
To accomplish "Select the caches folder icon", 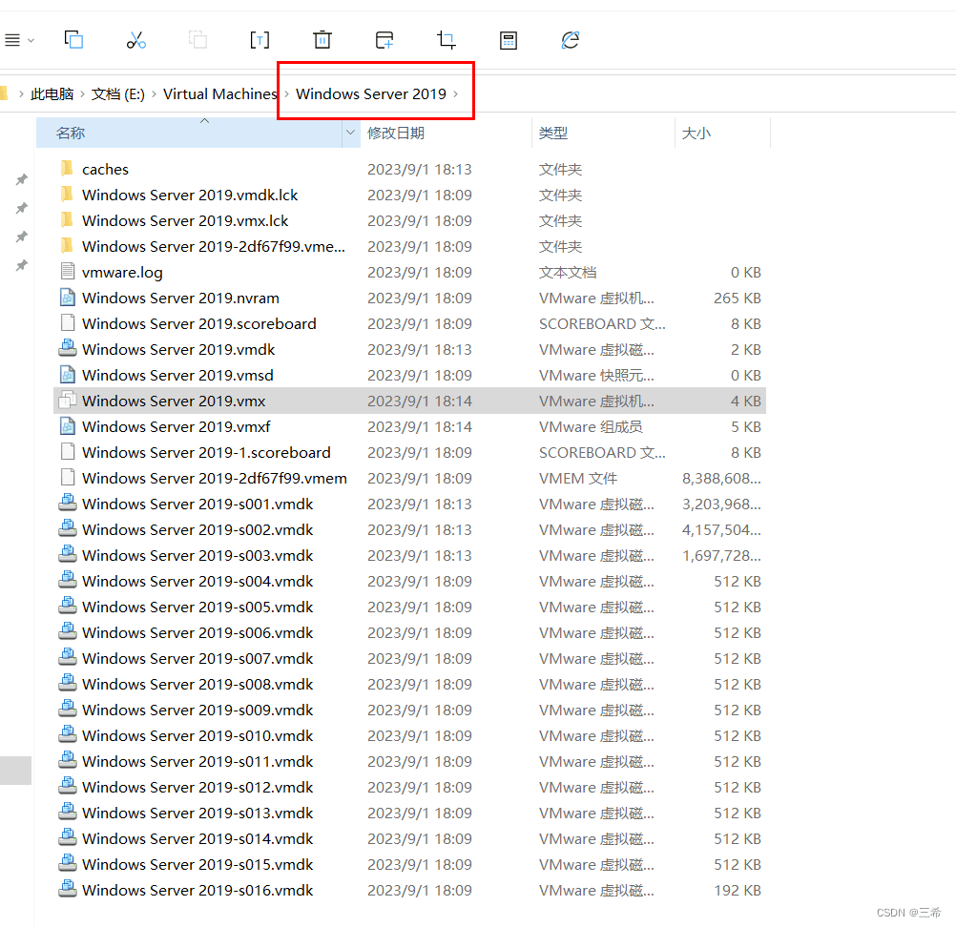I will tap(68, 168).
